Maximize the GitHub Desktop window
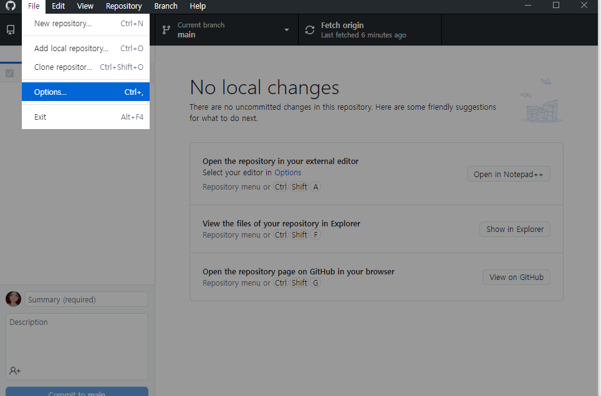 point(555,6)
